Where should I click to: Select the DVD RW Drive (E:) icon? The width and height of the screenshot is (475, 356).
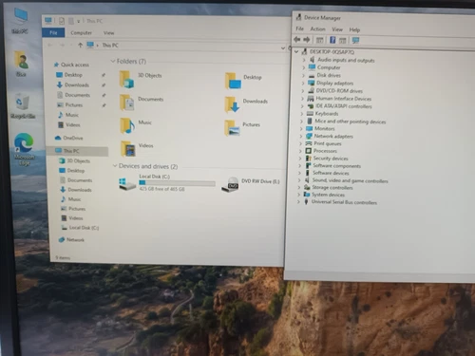tap(230, 184)
